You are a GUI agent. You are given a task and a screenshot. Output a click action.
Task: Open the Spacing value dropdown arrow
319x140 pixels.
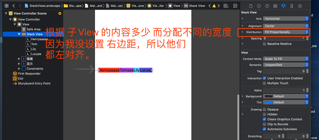click(x=303, y=38)
